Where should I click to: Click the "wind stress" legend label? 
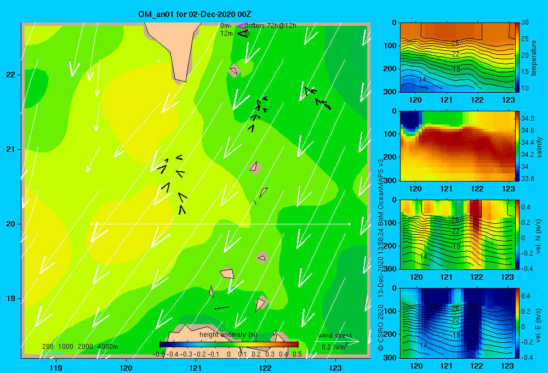pyautogui.click(x=335, y=335)
